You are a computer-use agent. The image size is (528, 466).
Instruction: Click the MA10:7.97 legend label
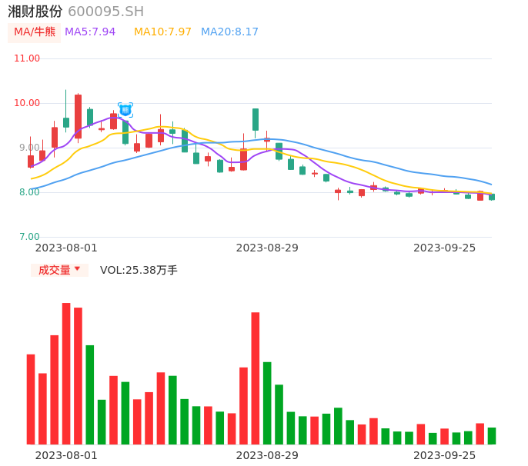(162, 32)
